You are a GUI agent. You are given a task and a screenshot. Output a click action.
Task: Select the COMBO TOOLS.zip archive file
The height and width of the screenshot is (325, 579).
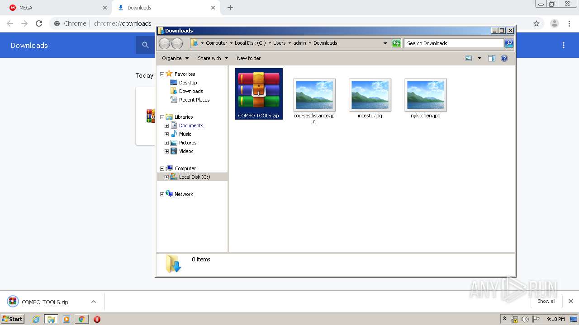point(259,94)
